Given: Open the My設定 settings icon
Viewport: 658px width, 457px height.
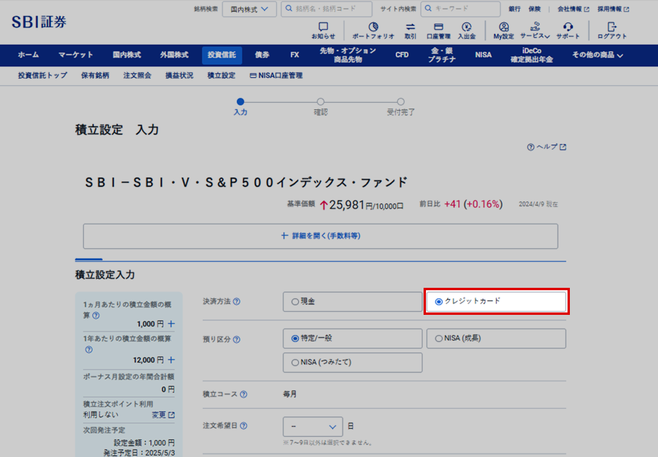Looking at the screenshot, I should coord(503,28).
